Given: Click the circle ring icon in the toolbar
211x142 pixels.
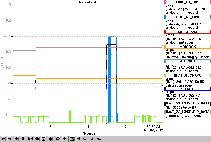Looking at the screenshot, I should pos(58,139).
